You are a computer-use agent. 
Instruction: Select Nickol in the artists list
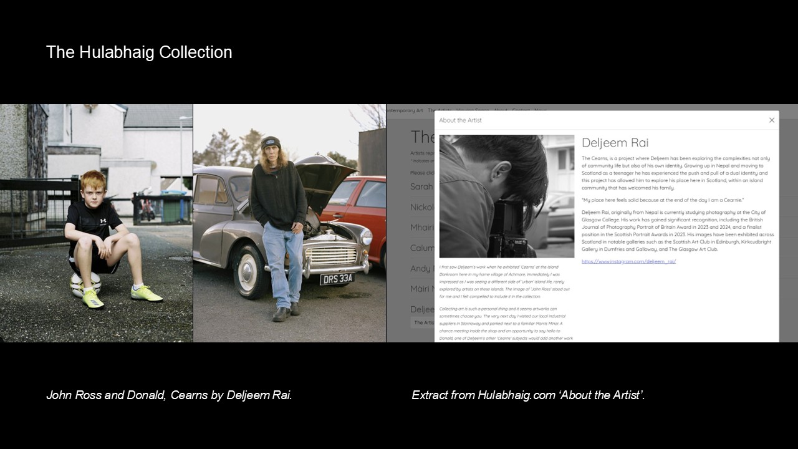(x=422, y=207)
